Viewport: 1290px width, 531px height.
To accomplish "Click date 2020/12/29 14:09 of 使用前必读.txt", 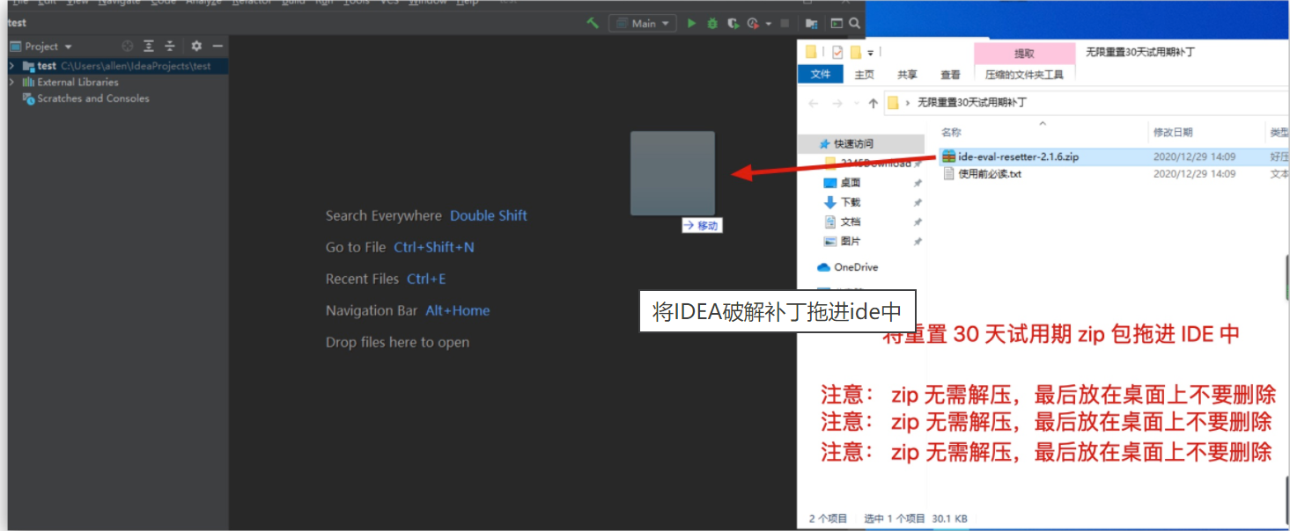I will tap(1194, 174).
